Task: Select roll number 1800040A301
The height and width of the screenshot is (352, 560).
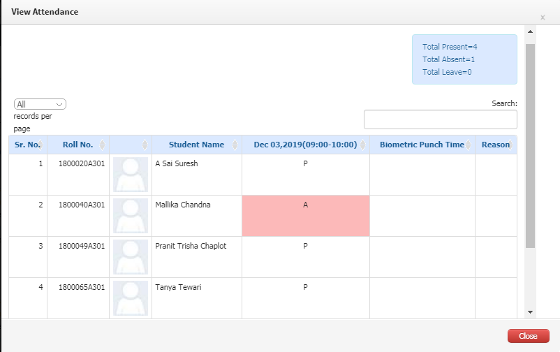Action: click(x=82, y=205)
